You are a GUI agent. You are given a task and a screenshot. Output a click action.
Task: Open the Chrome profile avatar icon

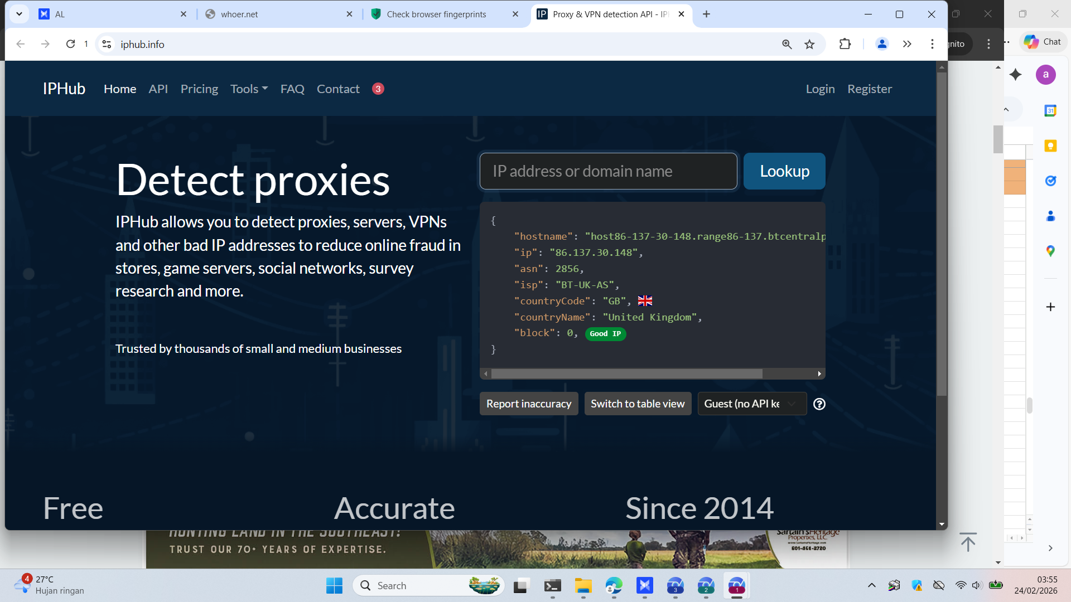[882, 44]
